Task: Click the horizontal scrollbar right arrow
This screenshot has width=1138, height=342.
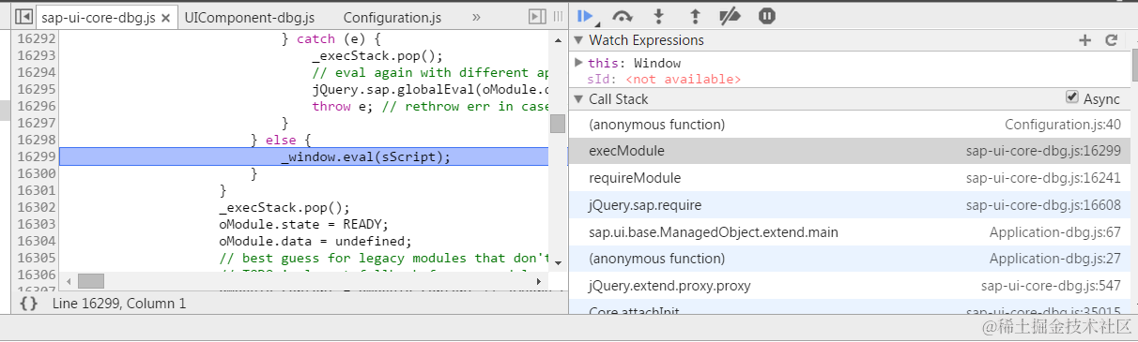Action: 538,281
